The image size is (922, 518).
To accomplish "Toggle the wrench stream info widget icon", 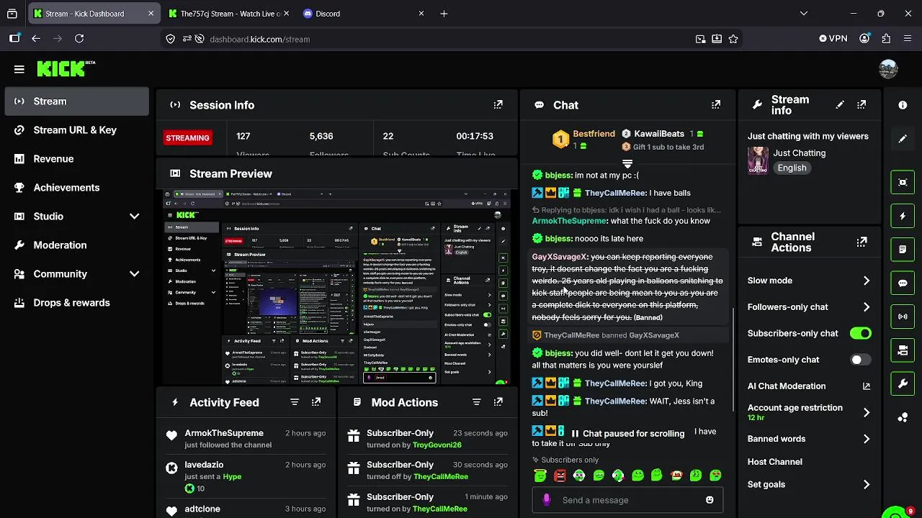I will pos(903,384).
